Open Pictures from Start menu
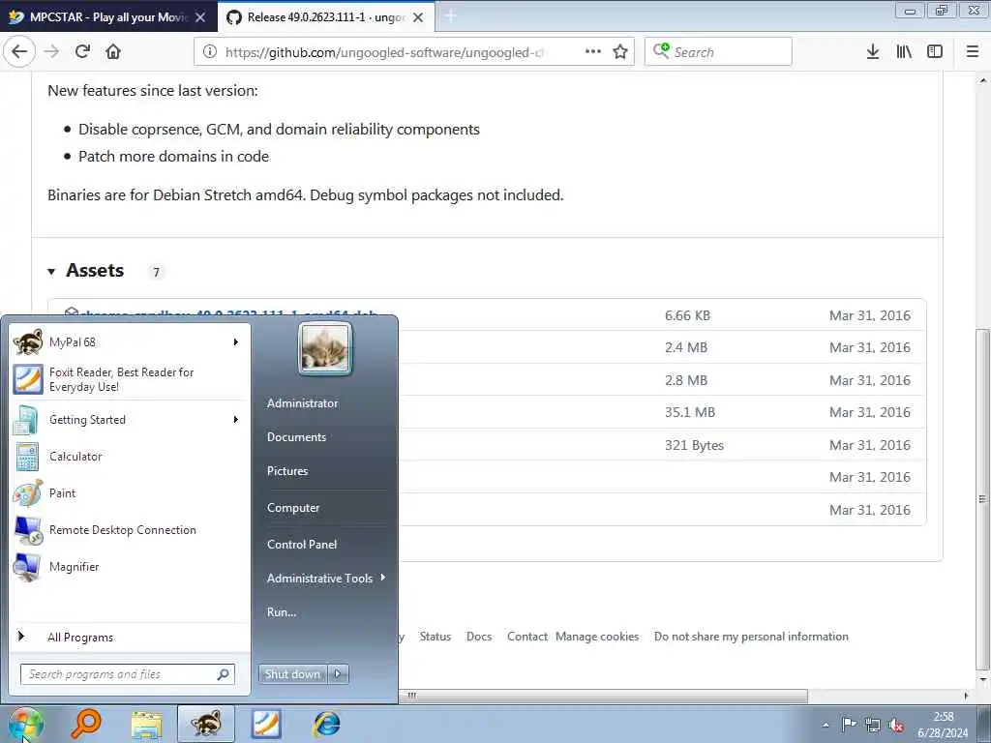The height and width of the screenshot is (743, 991). click(287, 471)
